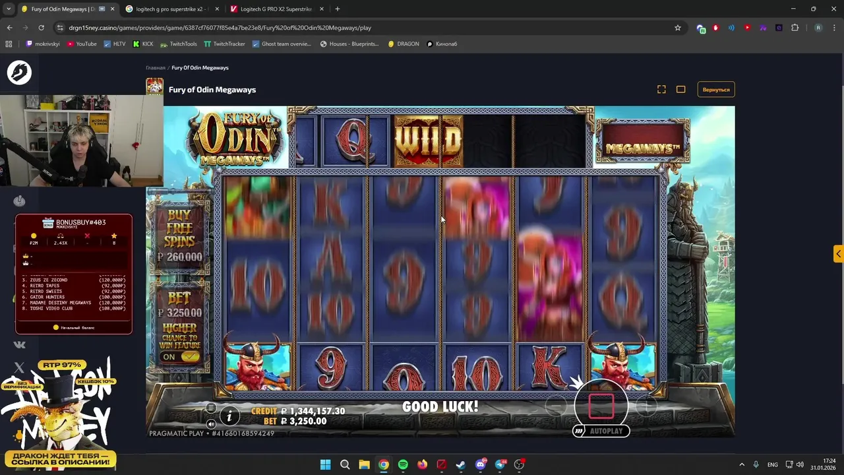Open Firefox from taskbar

(x=422, y=464)
